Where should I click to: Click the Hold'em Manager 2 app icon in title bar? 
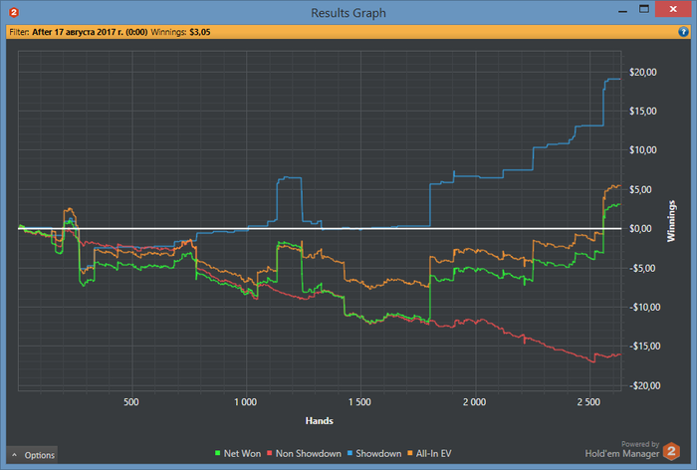14,13
